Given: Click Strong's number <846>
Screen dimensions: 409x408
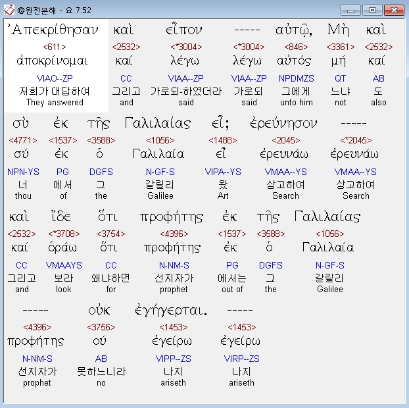Looking at the screenshot, I should pyautogui.click(x=296, y=47).
